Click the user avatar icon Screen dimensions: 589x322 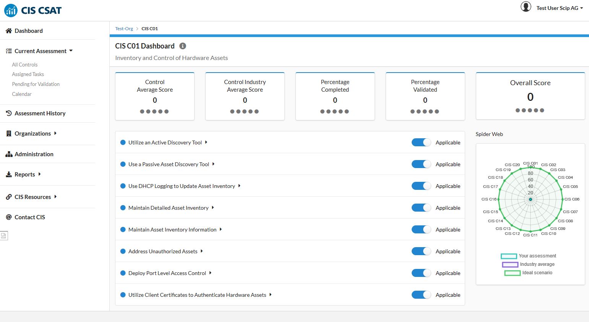pos(526,7)
